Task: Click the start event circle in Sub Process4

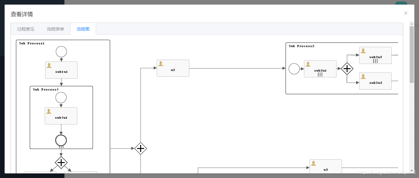Action: pos(61,98)
